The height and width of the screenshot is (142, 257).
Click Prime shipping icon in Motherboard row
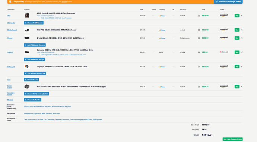click(x=162, y=30)
